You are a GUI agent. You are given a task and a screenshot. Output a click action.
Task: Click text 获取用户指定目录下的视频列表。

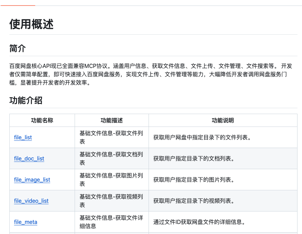tap(194, 201)
